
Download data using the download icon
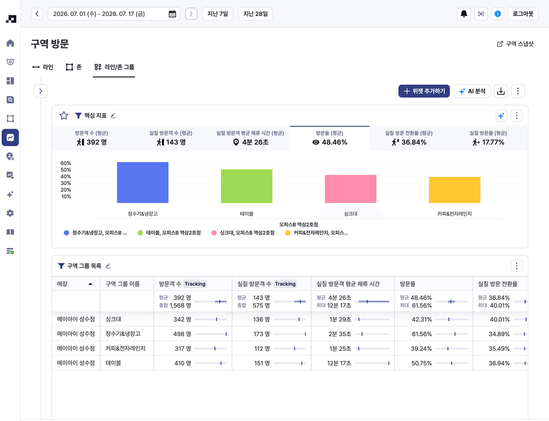tap(501, 91)
